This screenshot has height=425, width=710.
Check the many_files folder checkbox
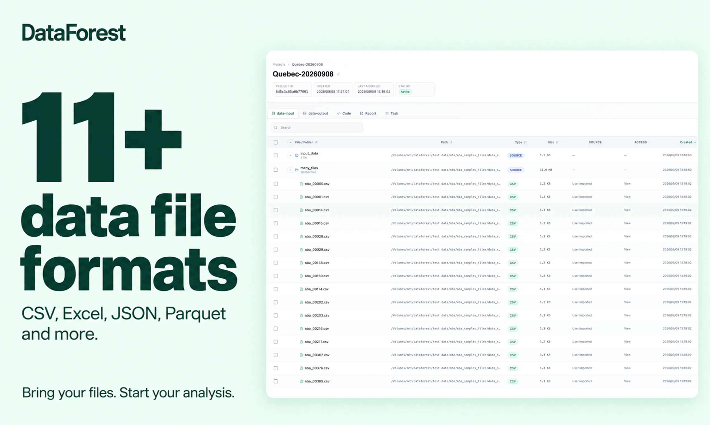pos(276,170)
